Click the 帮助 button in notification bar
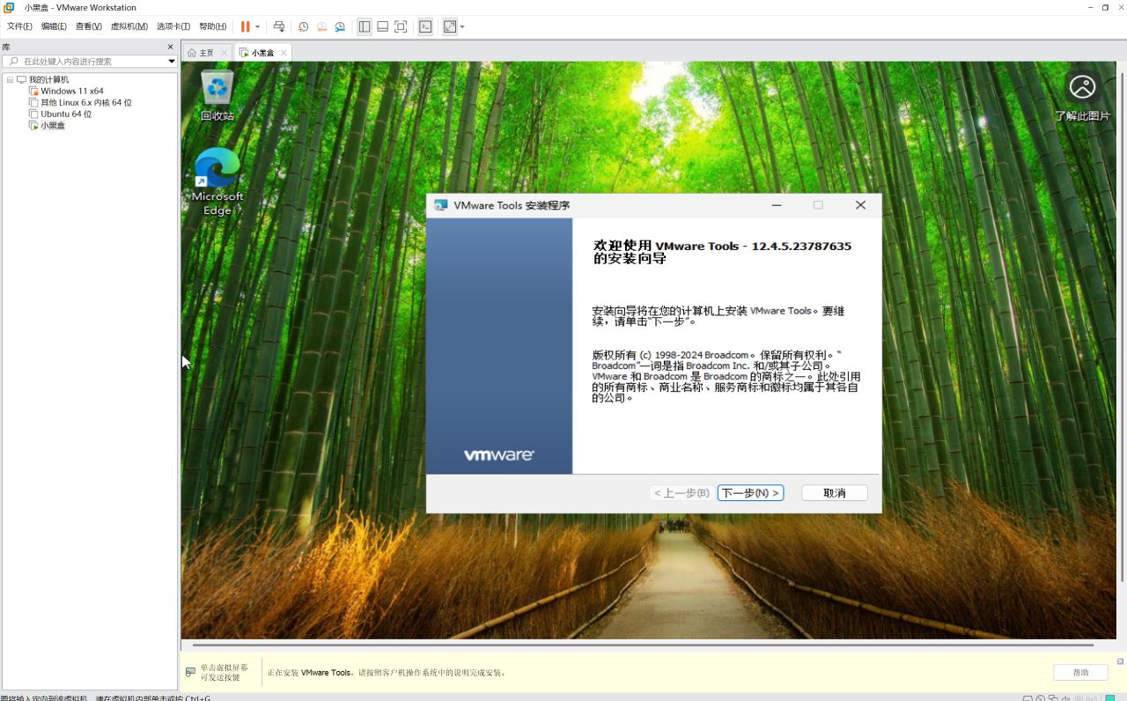The height and width of the screenshot is (701, 1127). click(1080, 673)
